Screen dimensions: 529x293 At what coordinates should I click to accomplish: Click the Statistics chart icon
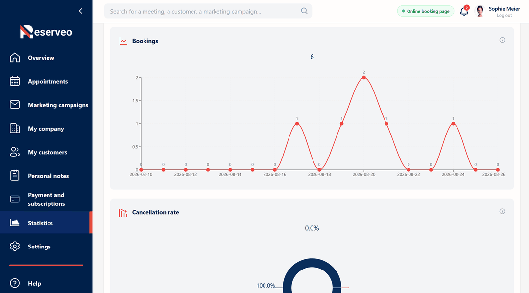(x=15, y=223)
